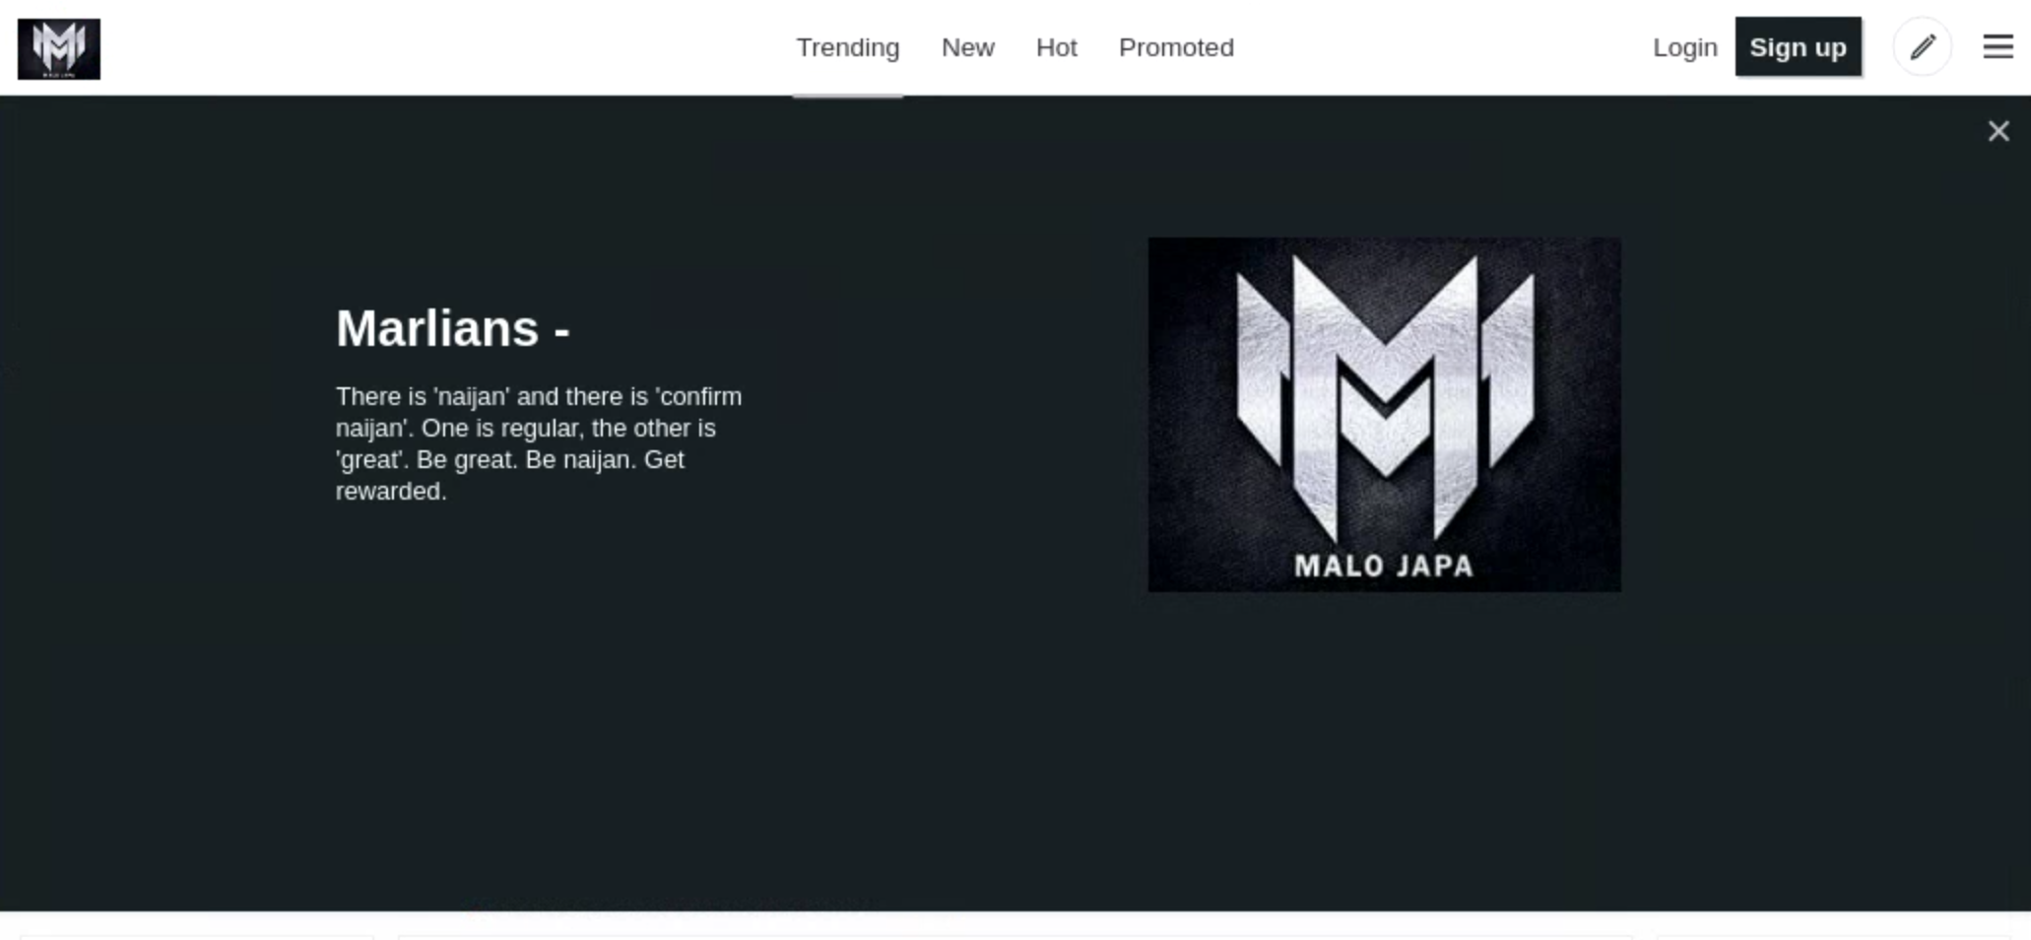
Task: Switch to the New posts tab
Action: (967, 46)
